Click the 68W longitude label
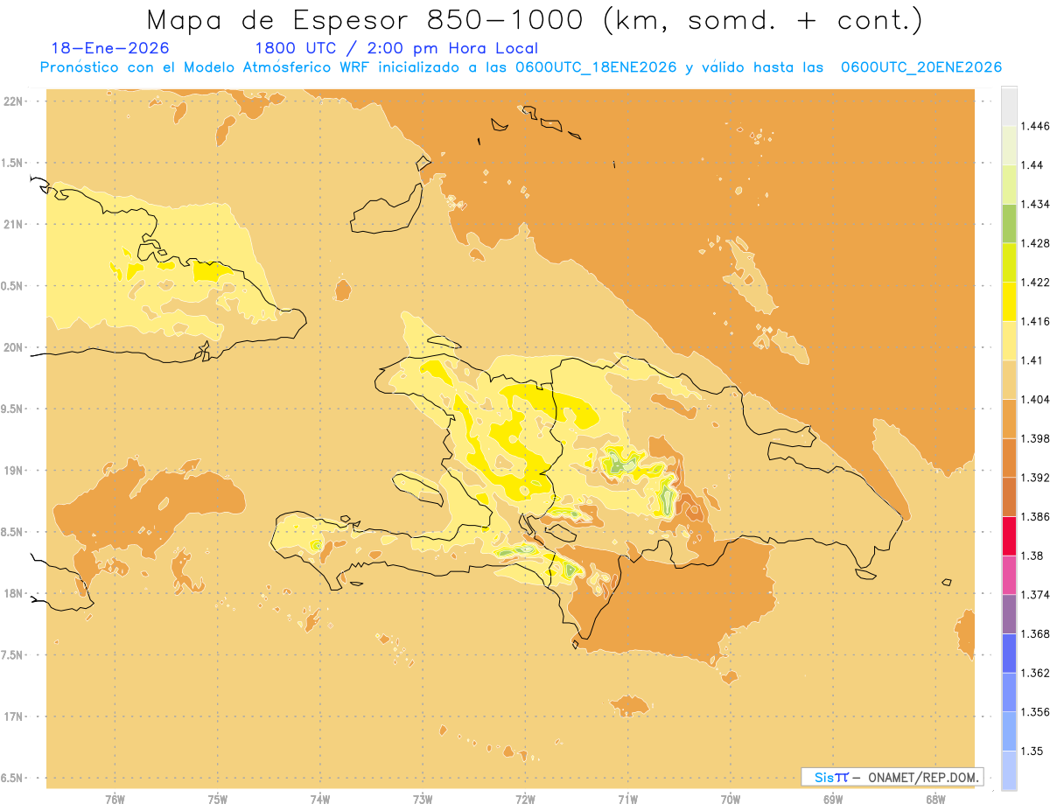 [x=935, y=799]
